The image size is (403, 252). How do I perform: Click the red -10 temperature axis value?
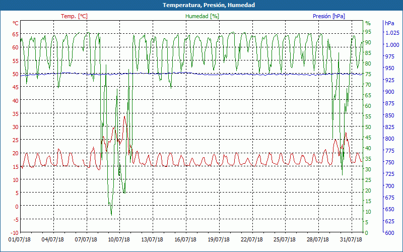[15, 233]
